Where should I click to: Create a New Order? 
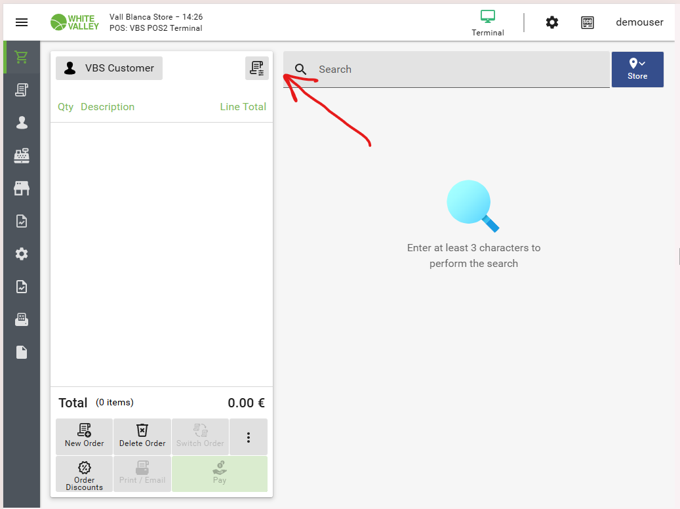click(84, 437)
